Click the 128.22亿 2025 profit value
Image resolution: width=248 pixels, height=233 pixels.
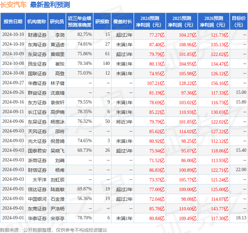[x=188, y=83]
